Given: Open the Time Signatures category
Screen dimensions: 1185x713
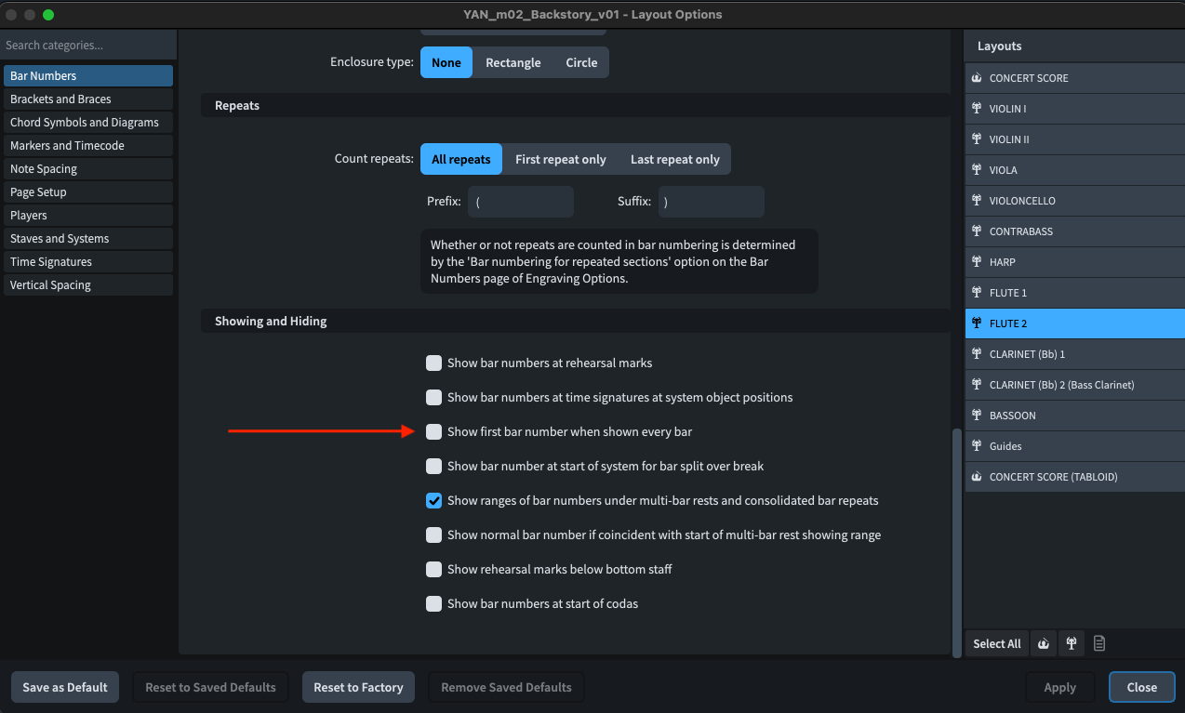Looking at the screenshot, I should (x=51, y=262).
